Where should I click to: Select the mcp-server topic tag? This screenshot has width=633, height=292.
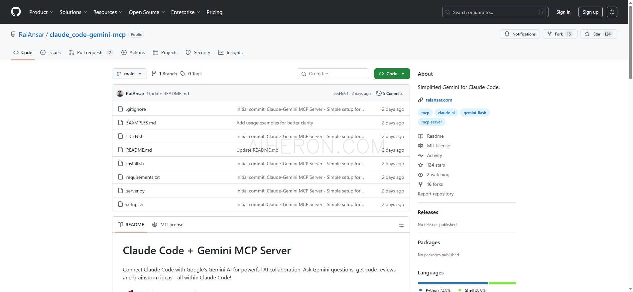(x=432, y=122)
